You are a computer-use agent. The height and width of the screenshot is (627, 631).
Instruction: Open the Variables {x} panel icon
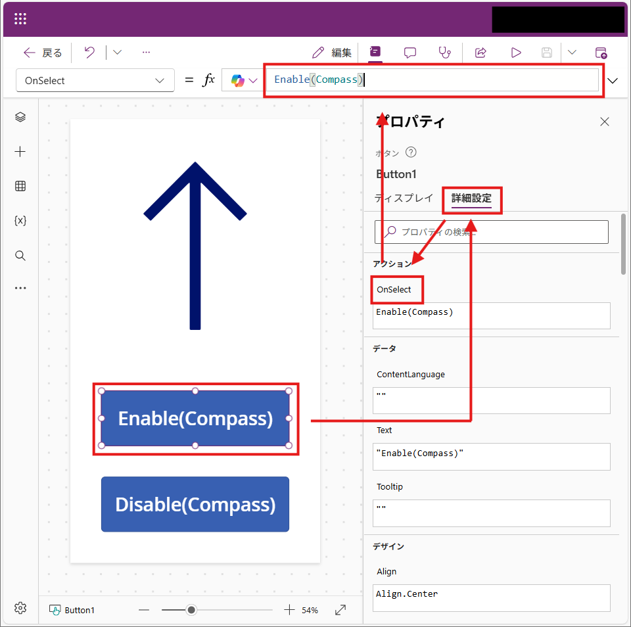coord(20,221)
